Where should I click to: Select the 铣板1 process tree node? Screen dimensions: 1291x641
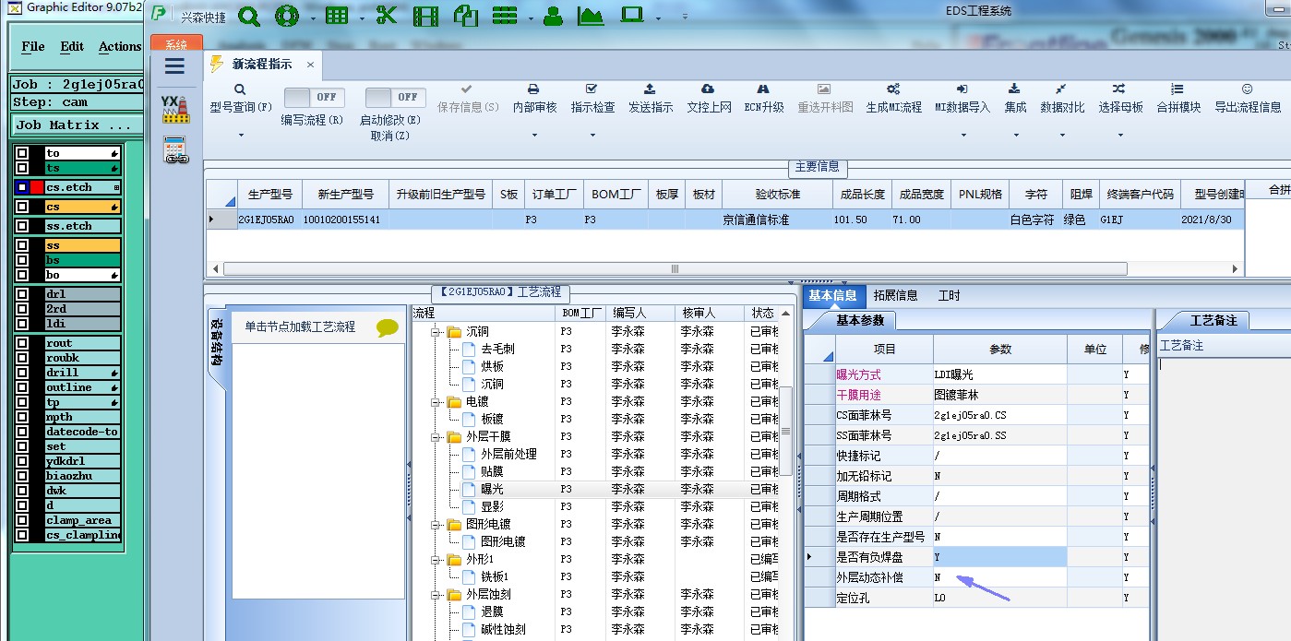pyautogui.click(x=495, y=577)
